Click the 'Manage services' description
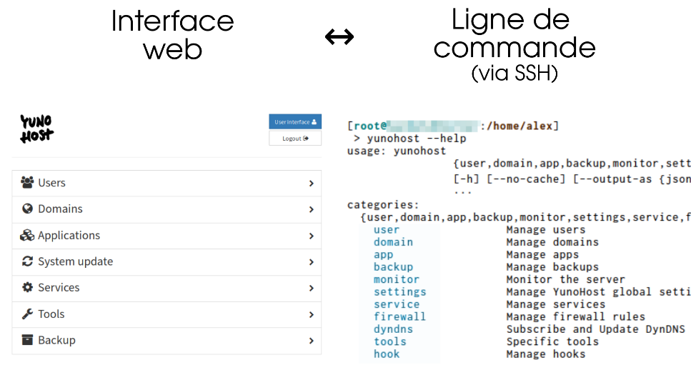This screenshot has height=365, width=691. point(556,304)
